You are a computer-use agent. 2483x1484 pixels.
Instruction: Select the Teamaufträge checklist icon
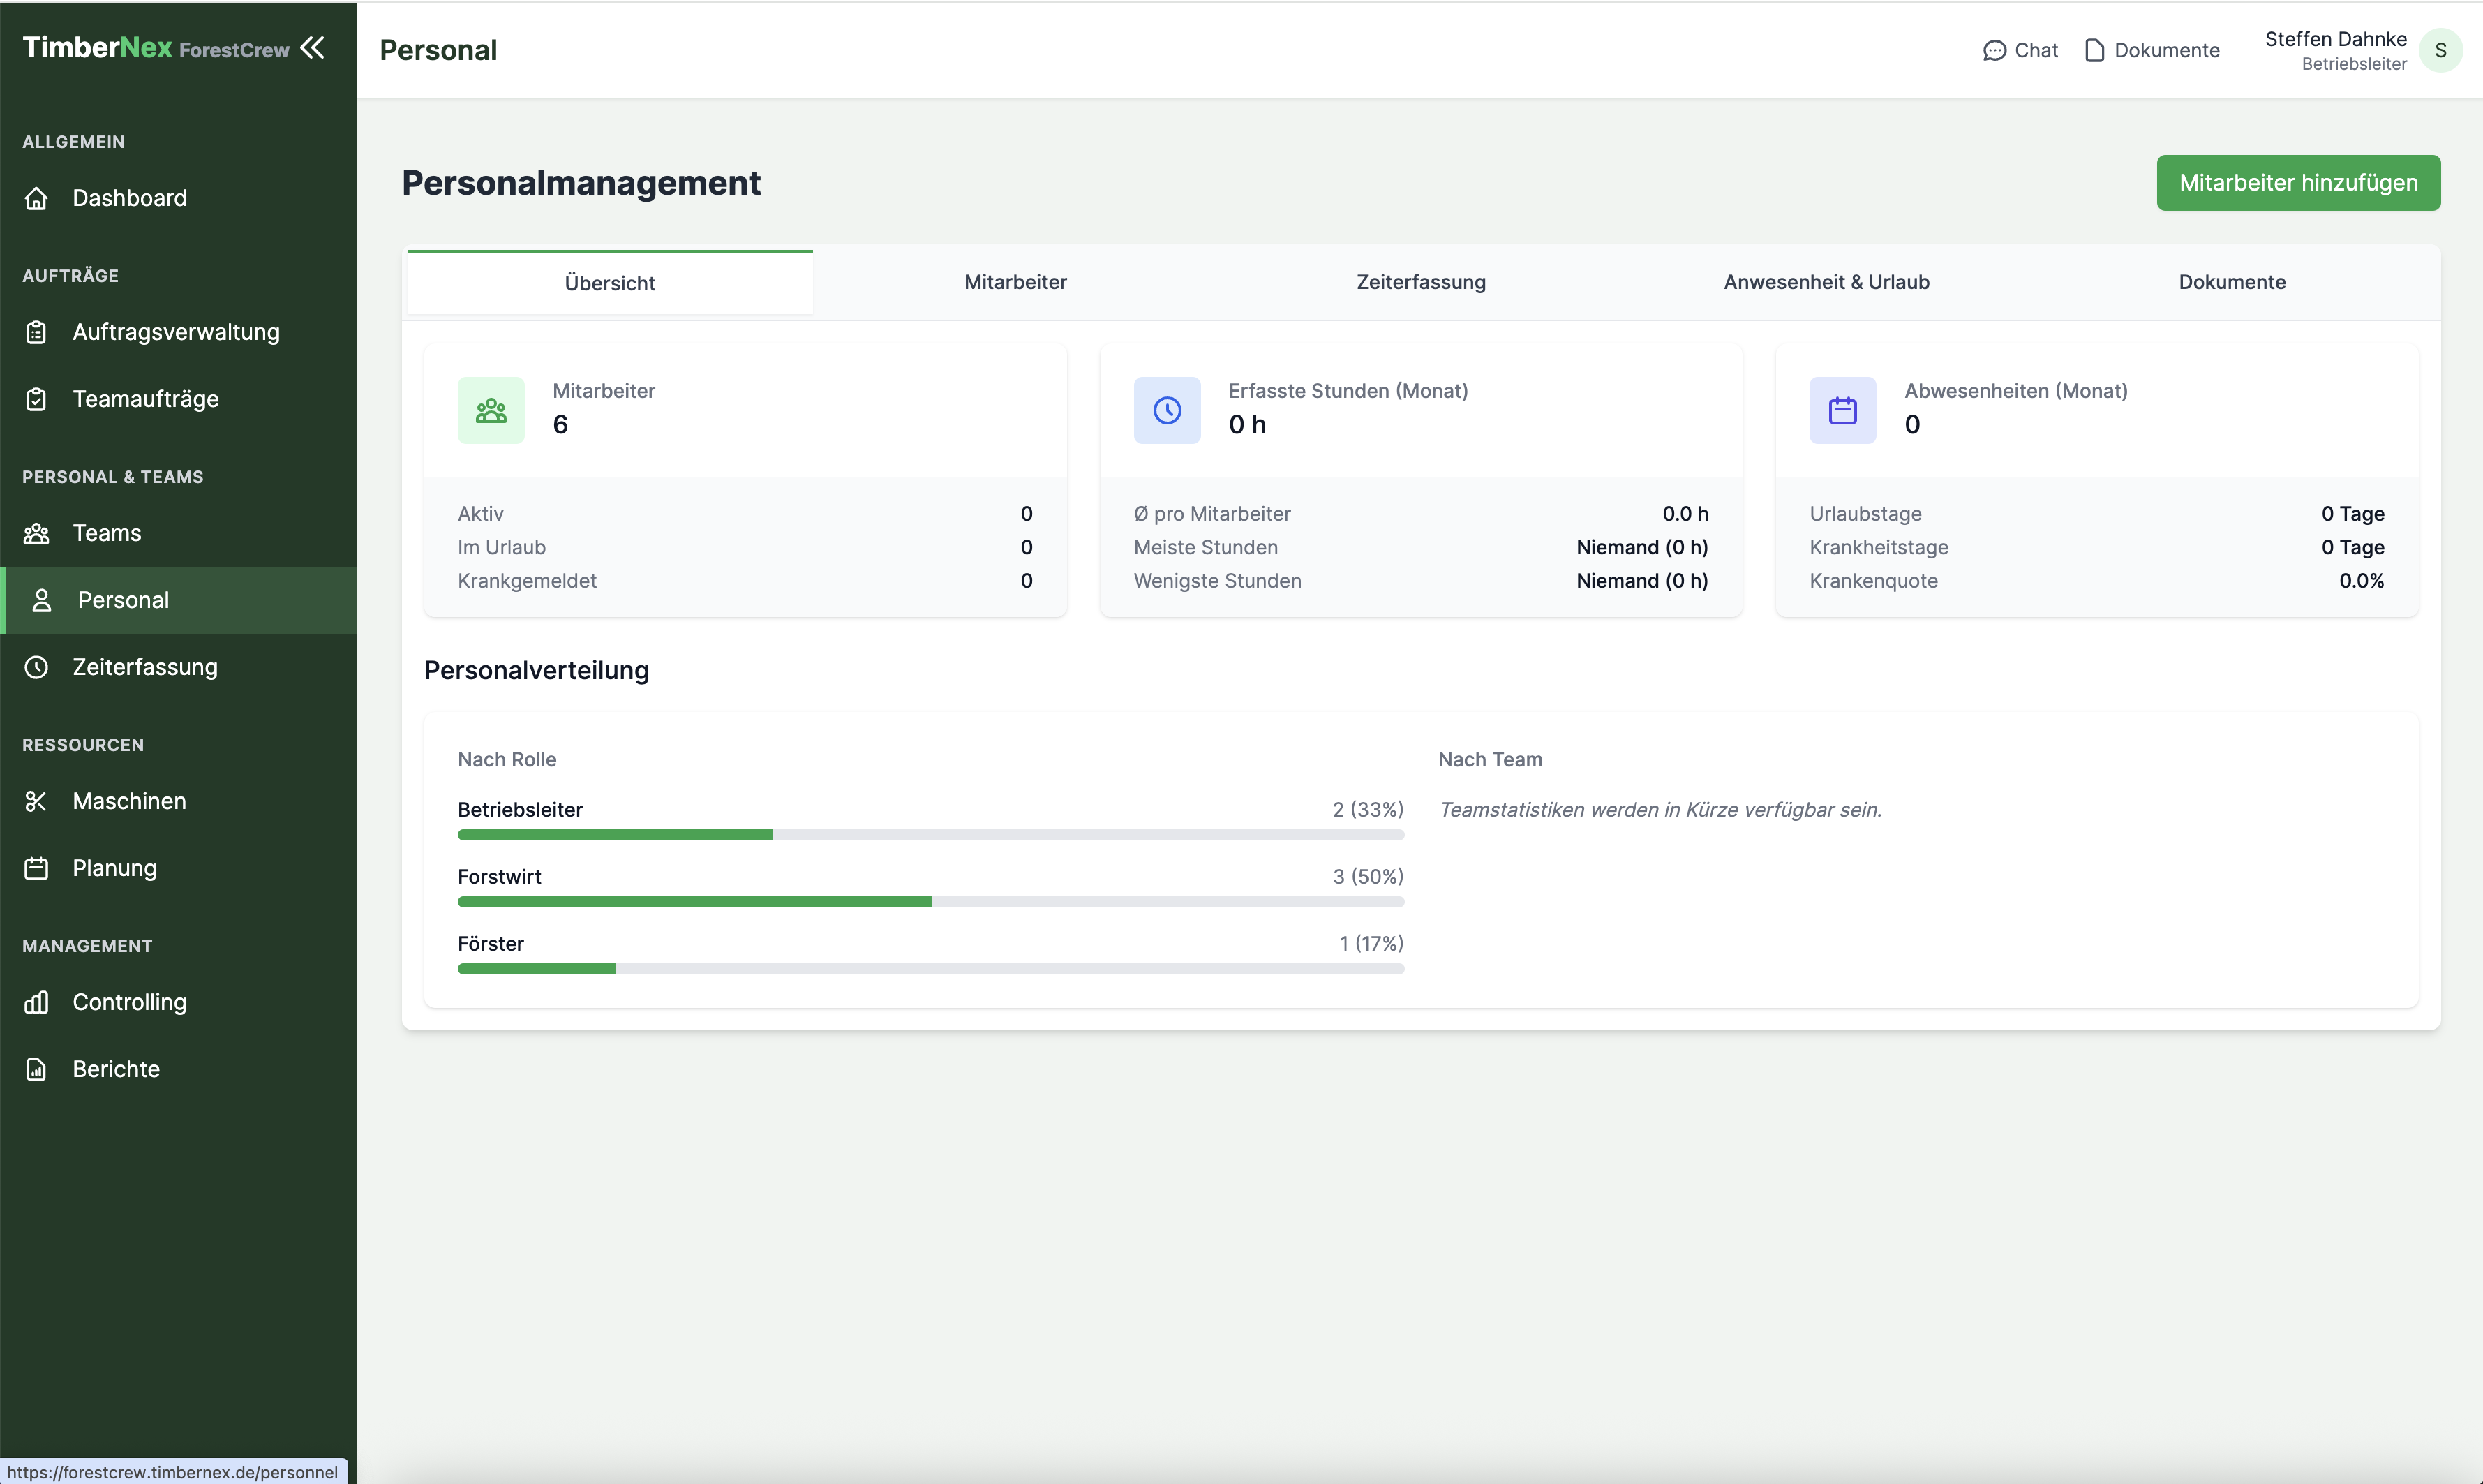pyautogui.click(x=36, y=399)
